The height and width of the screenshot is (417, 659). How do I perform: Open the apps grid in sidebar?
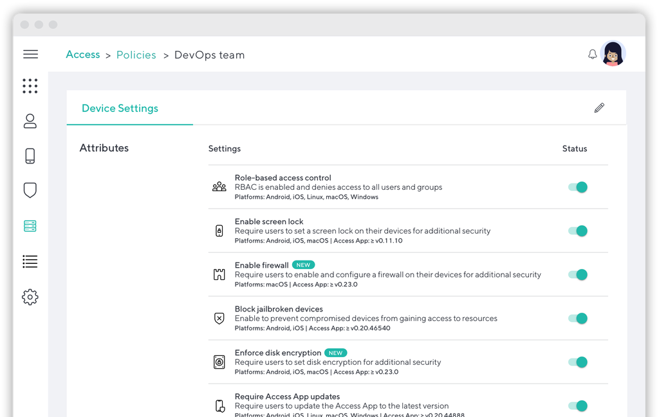(30, 86)
